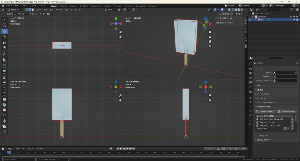Open the メッシュ (Mesh) menu
The height and width of the screenshot is (161, 300).
tap(59, 10)
